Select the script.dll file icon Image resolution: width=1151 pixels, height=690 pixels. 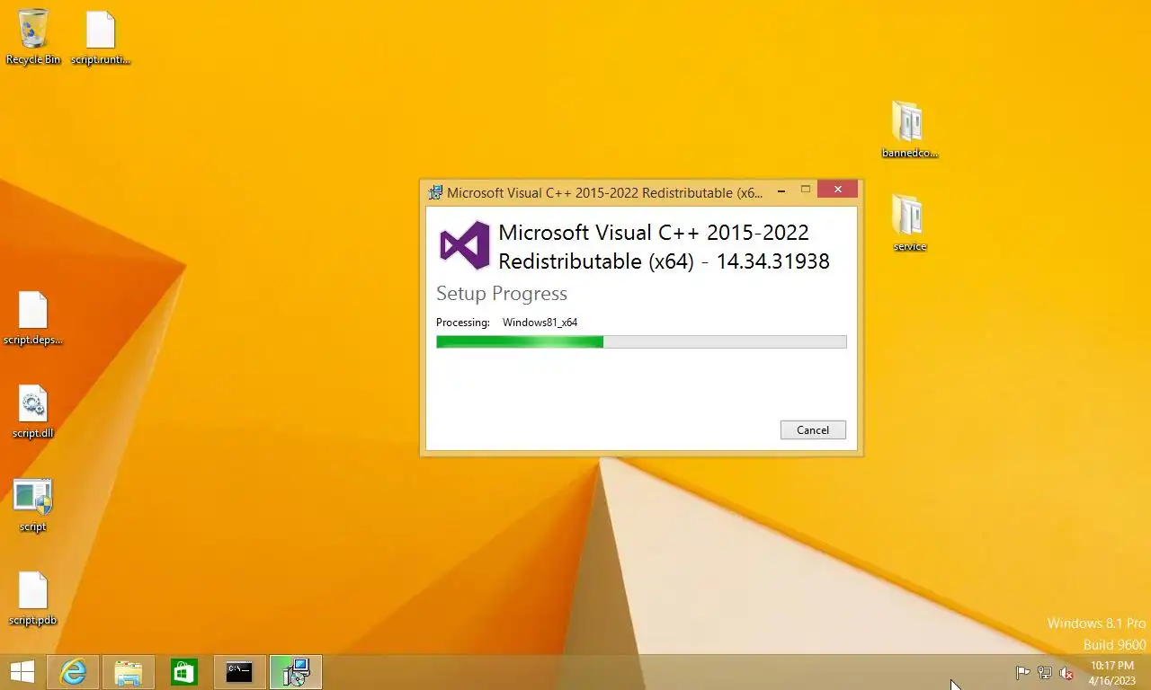pos(33,412)
